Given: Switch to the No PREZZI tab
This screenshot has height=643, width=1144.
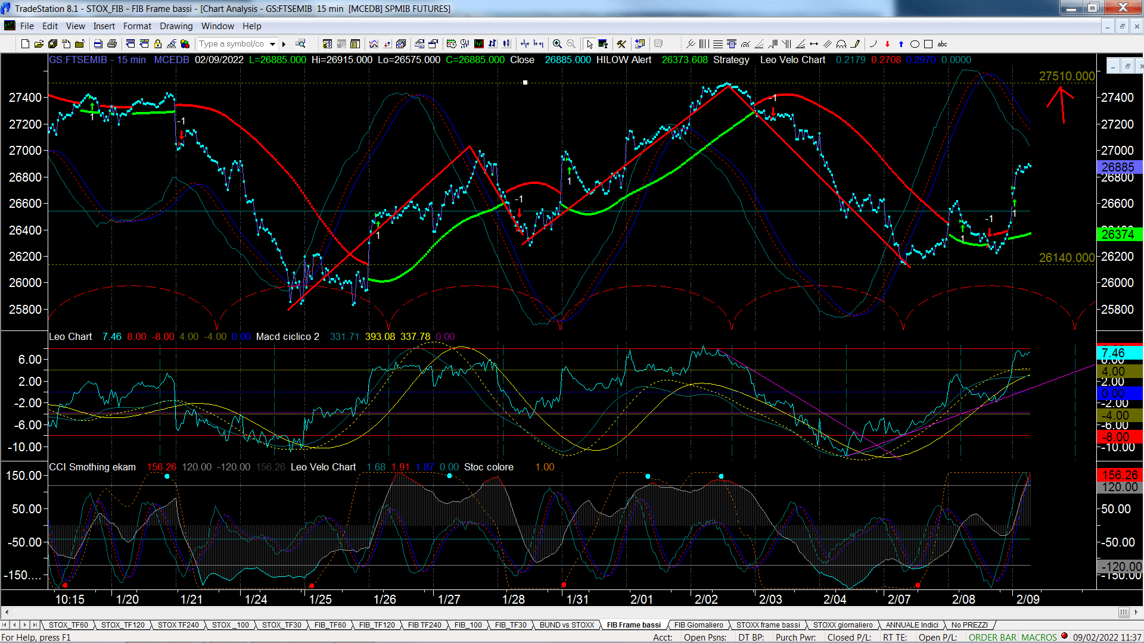Looking at the screenshot, I should click(x=969, y=625).
